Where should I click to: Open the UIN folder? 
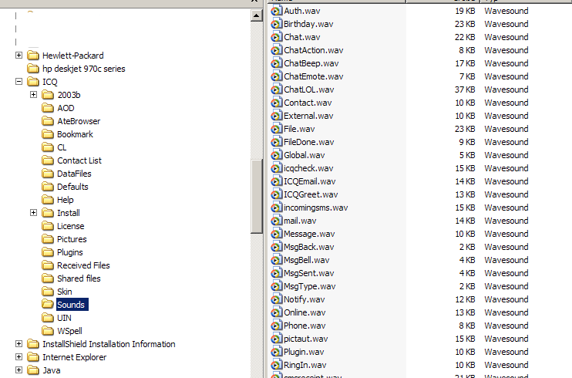click(x=64, y=318)
